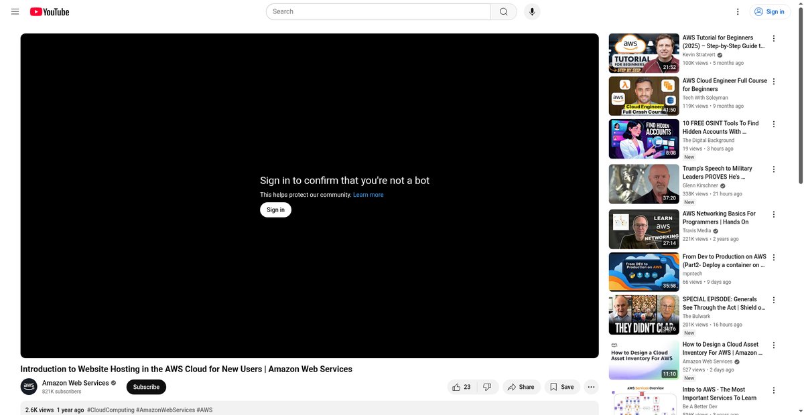
Task: Open the hamburger guide menu
Action: click(x=15, y=11)
